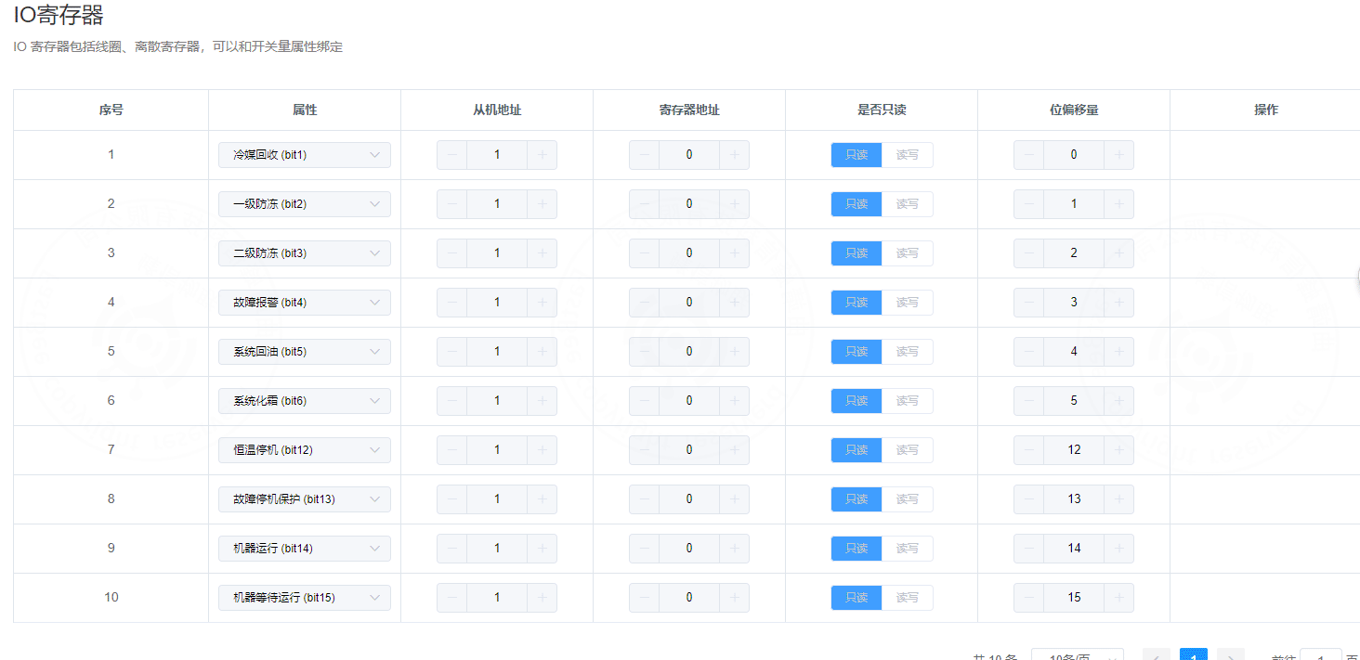The height and width of the screenshot is (660, 1360).
Task: Set 一级防冻 row to 读写
Action: pyautogui.click(x=908, y=204)
